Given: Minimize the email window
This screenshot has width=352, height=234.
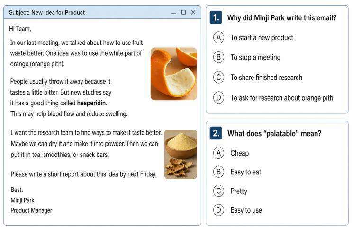Looking at the screenshot, I should click(x=174, y=13).
